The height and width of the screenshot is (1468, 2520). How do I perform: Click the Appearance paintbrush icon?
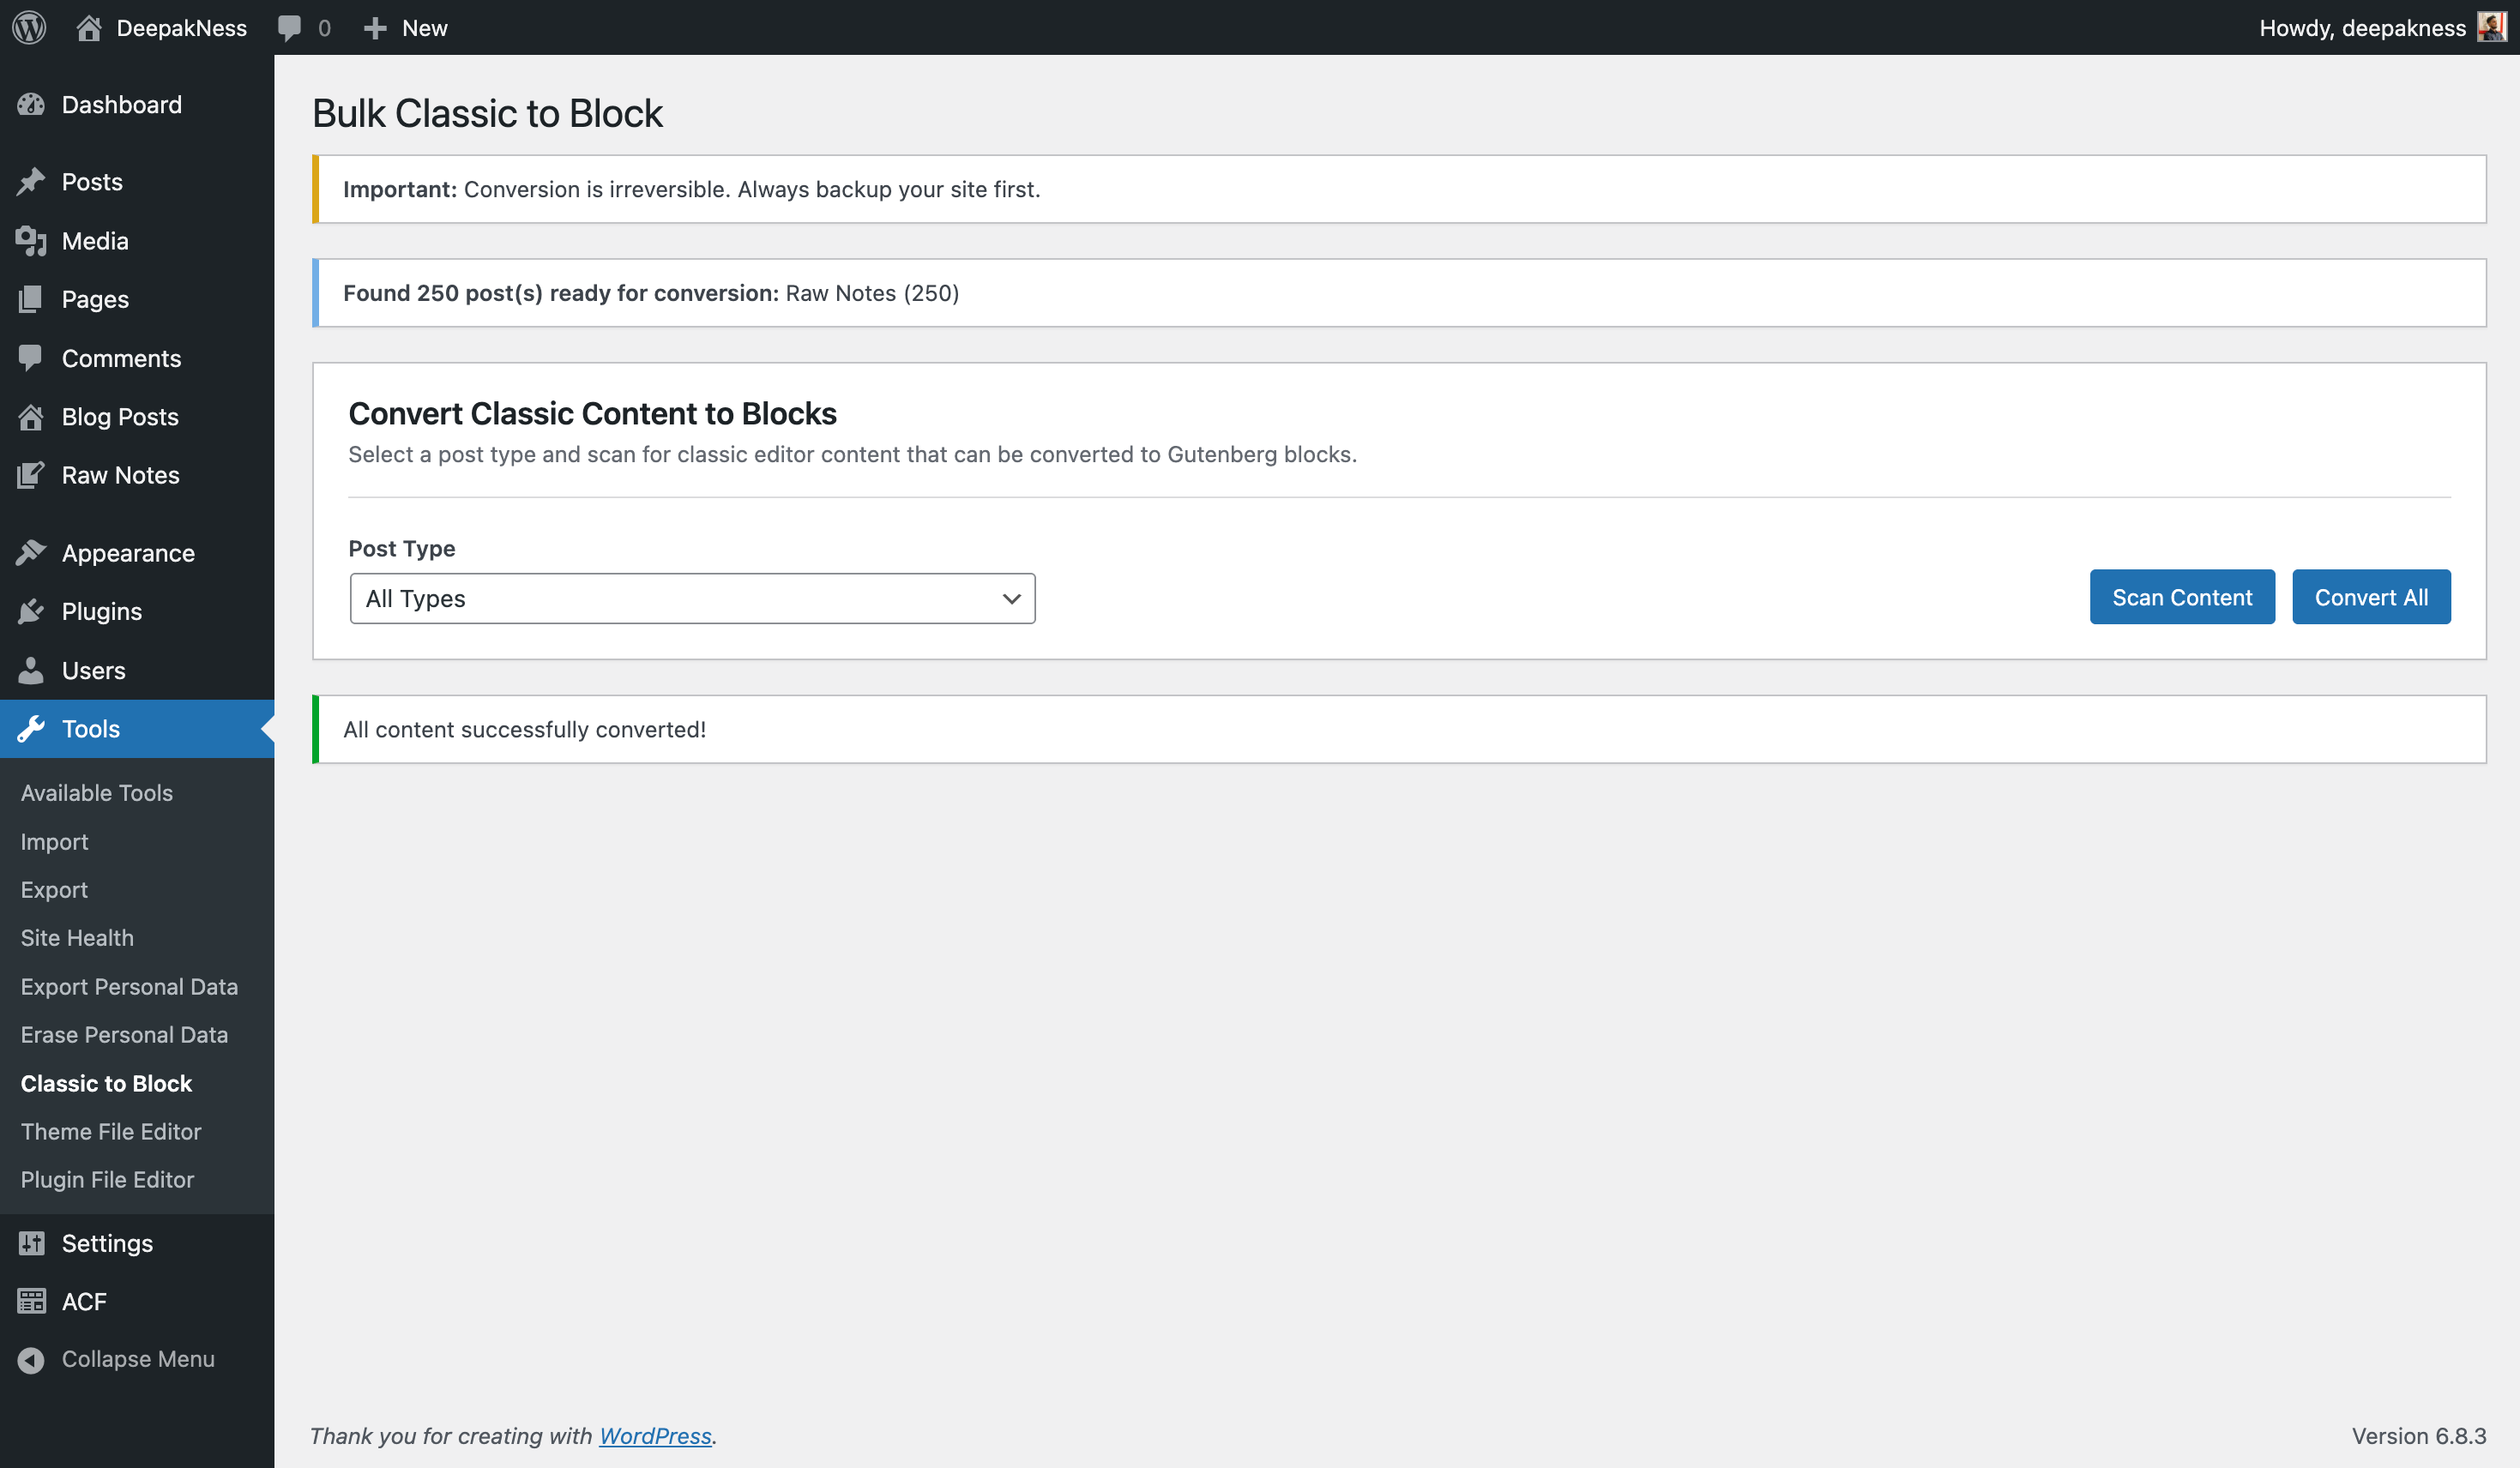click(x=31, y=552)
